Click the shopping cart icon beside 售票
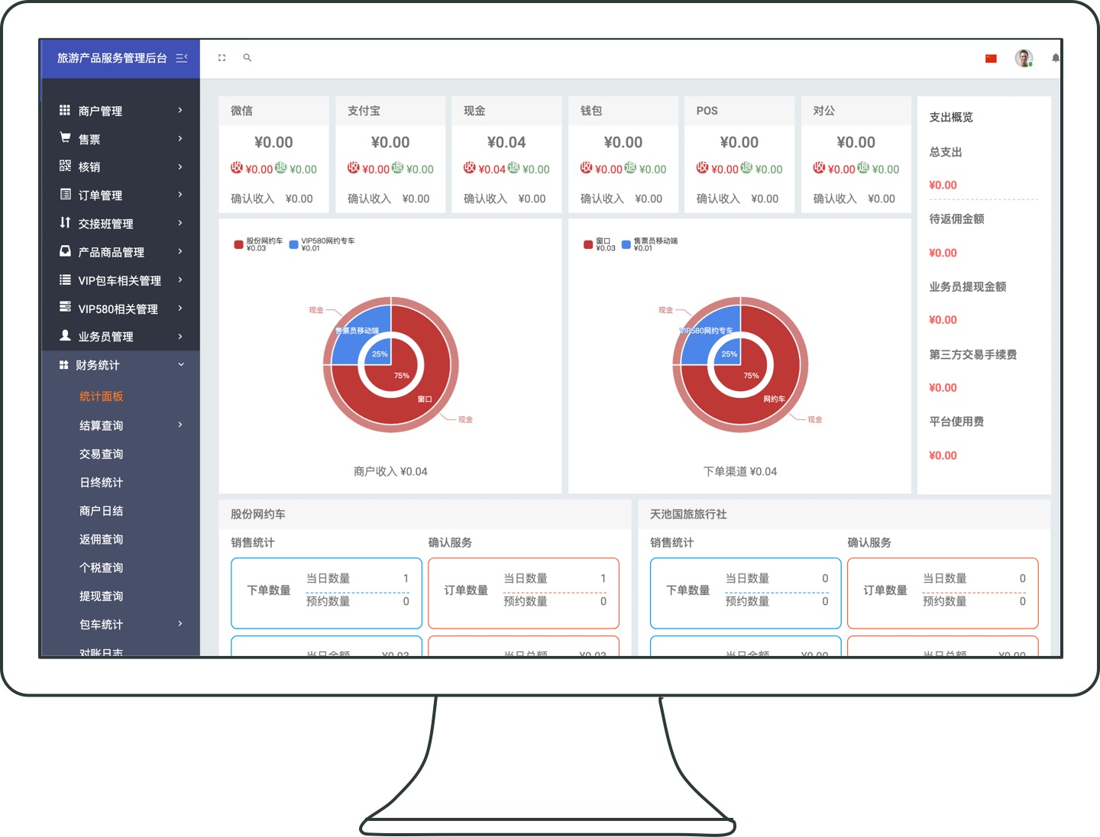The width and height of the screenshot is (1100, 837). click(65, 138)
